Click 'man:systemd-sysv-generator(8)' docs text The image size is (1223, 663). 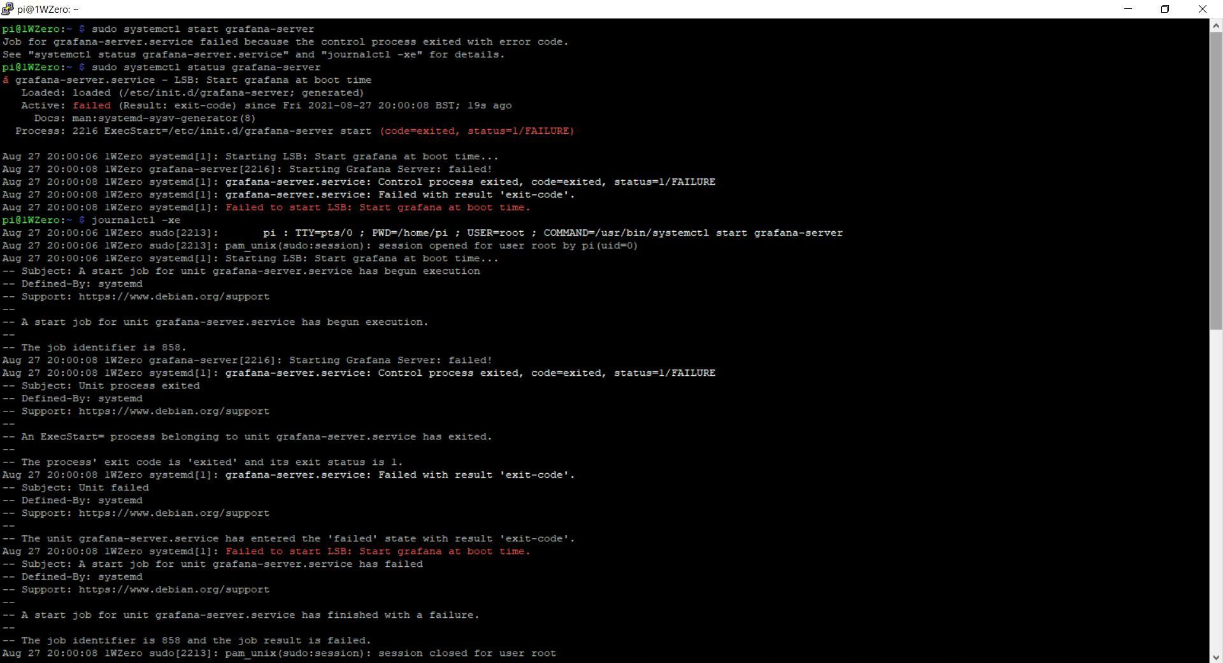point(164,118)
